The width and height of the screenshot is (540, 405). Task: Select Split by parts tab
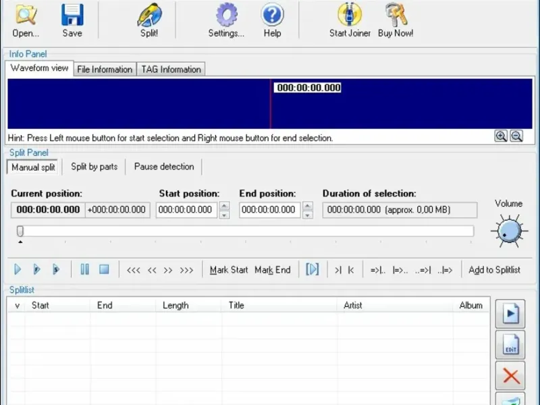pyautogui.click(x=94, y=167)
